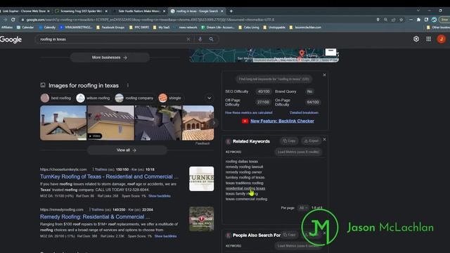
Task: Select the best roofing image chip
Action: tap(56, 98)
